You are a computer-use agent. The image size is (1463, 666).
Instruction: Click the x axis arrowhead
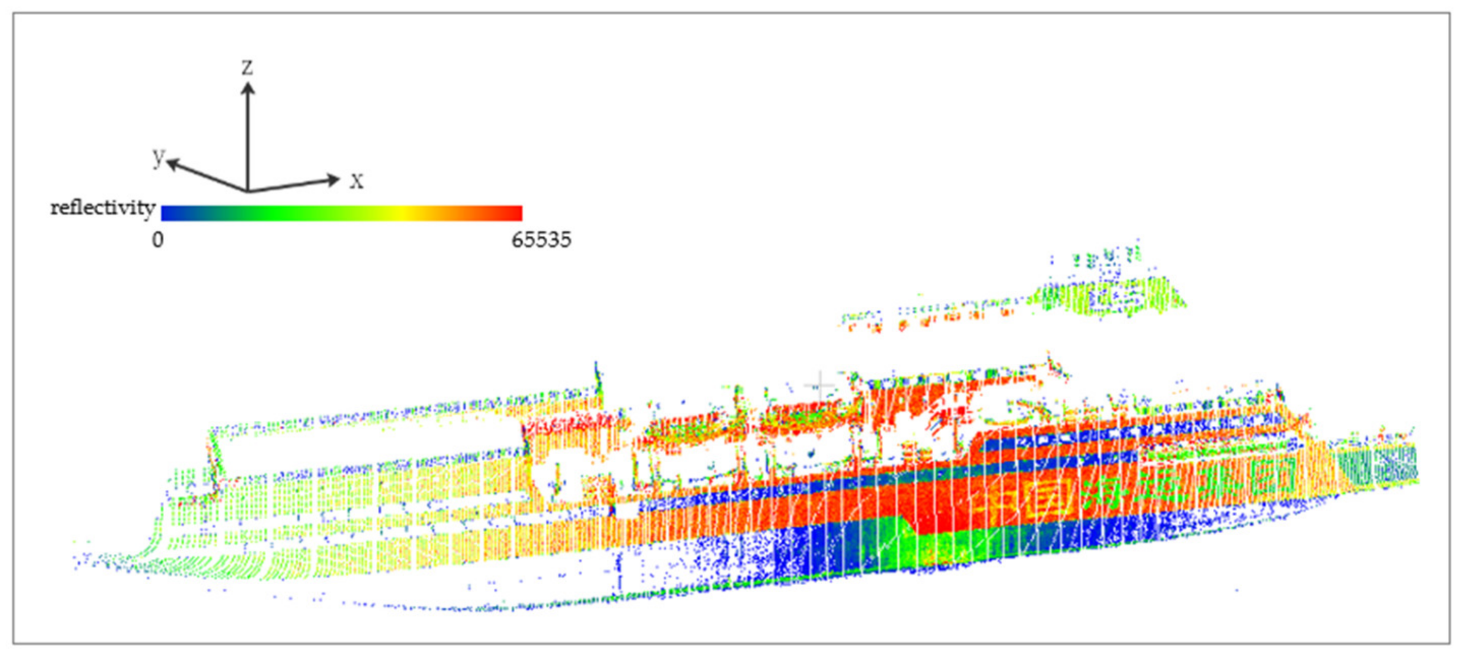pos(334,180)
